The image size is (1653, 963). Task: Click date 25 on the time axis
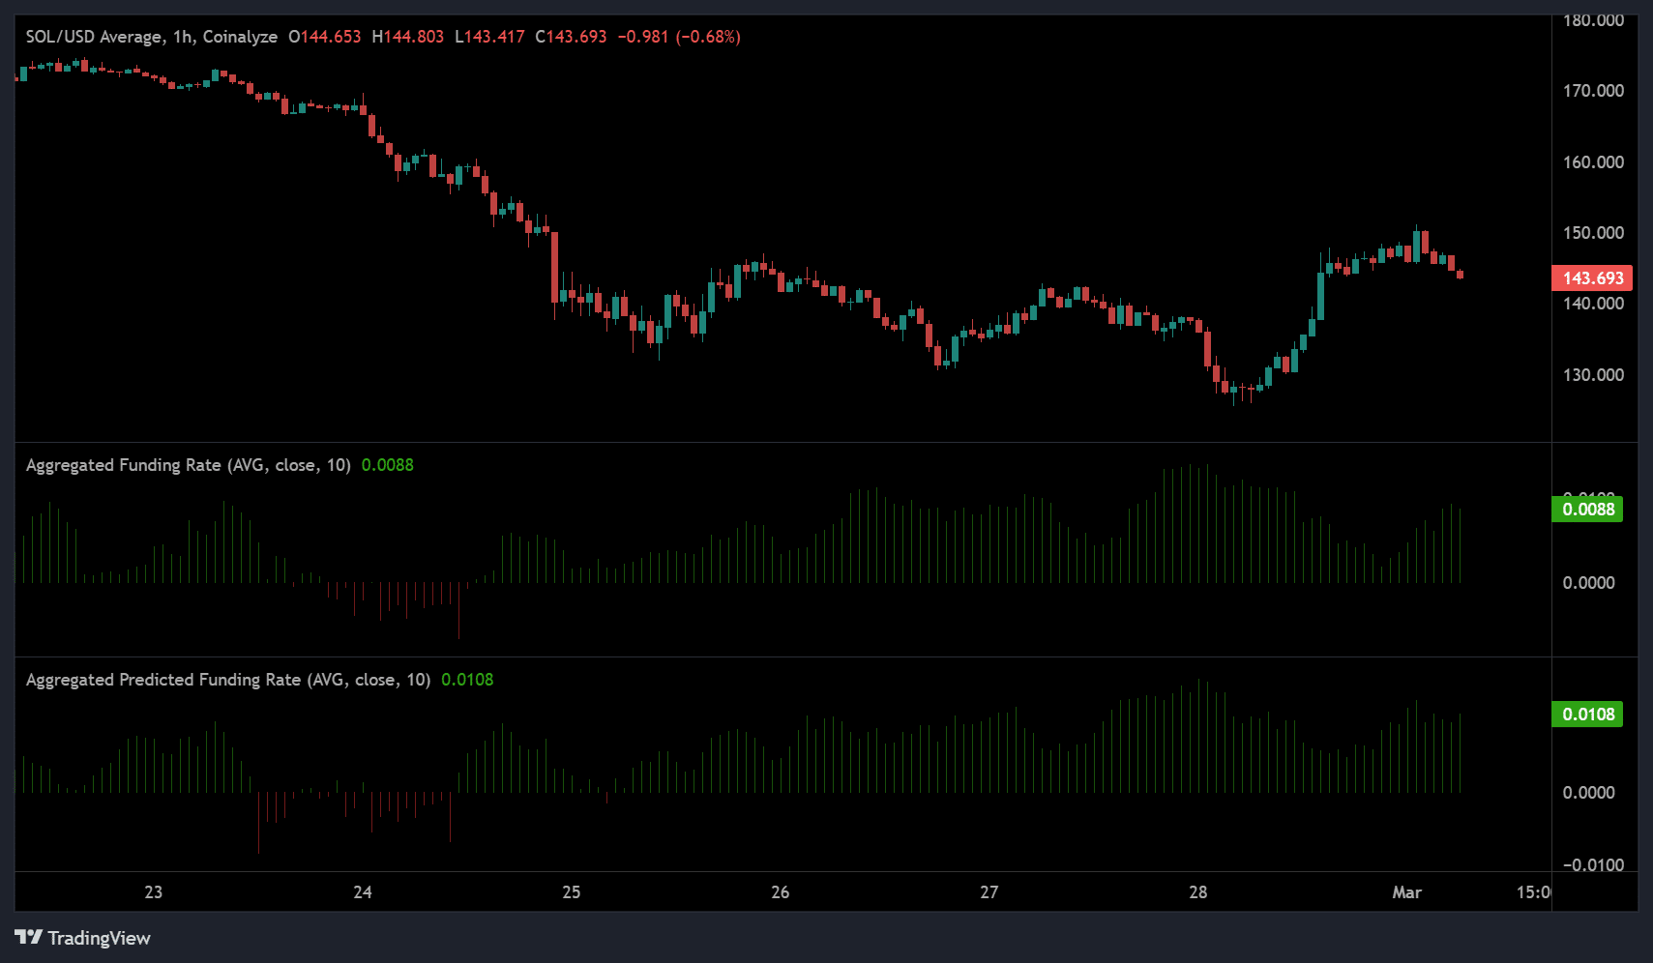pos(572,892)
